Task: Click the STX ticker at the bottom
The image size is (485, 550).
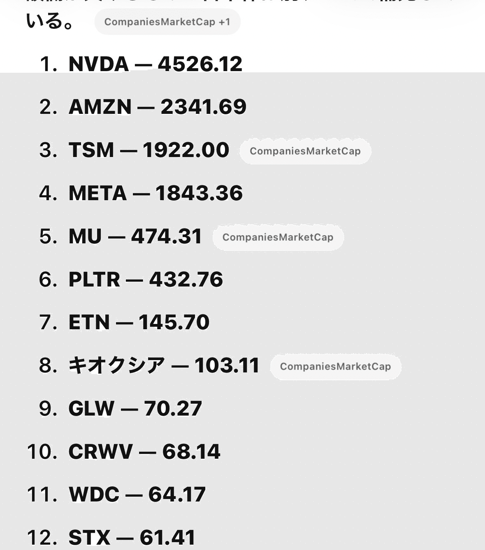Action: (x=89, y=537)
